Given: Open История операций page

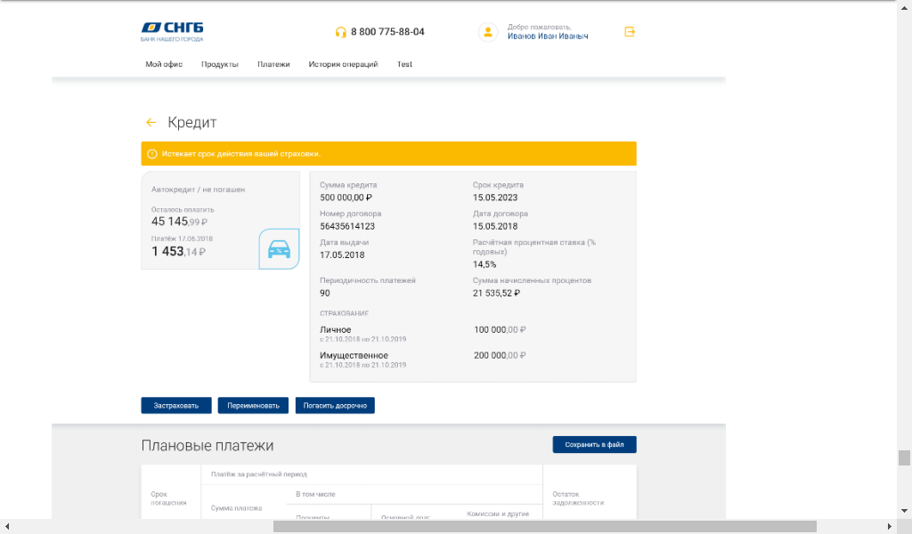Looking at the screenshot, I should [x=343, y=64].
